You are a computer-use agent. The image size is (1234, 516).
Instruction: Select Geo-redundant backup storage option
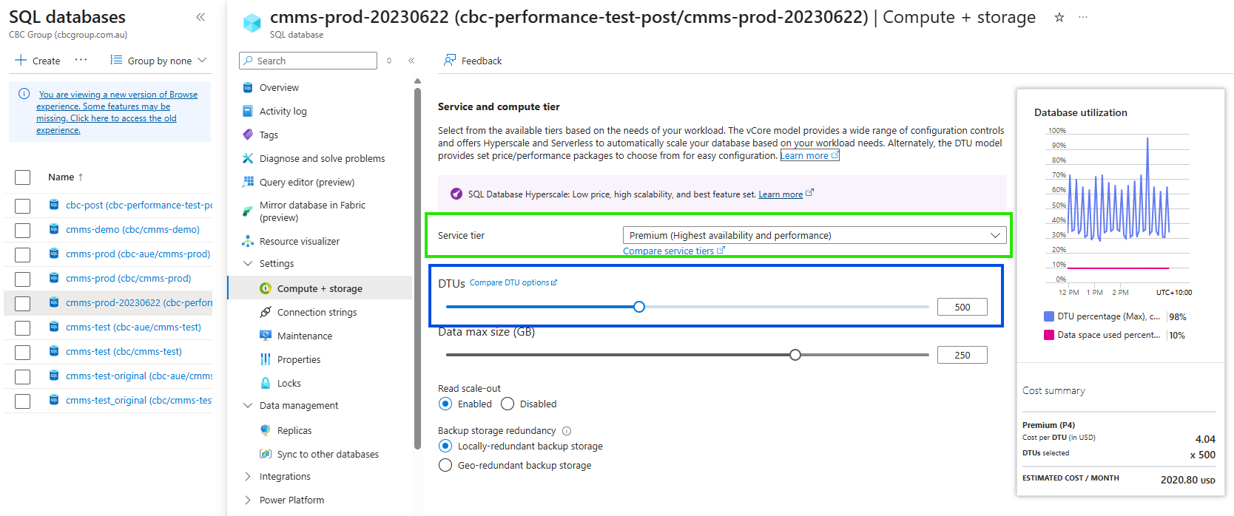[x=445, y=465]
